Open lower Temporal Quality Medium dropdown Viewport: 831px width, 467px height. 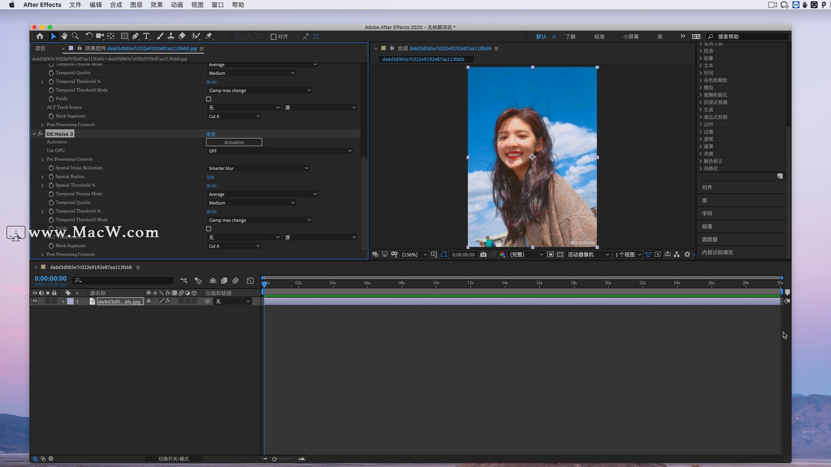[251, 203]
